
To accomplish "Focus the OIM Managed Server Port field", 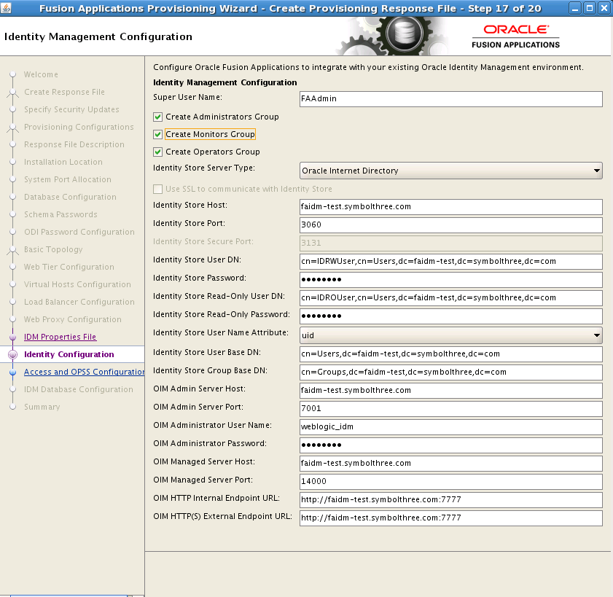I will [450, 481].
